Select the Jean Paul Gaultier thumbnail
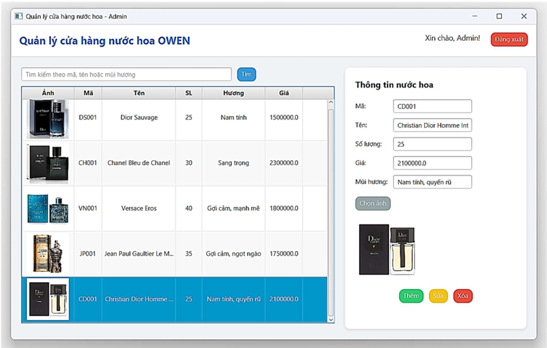547x348 pixels. [48, 254]
